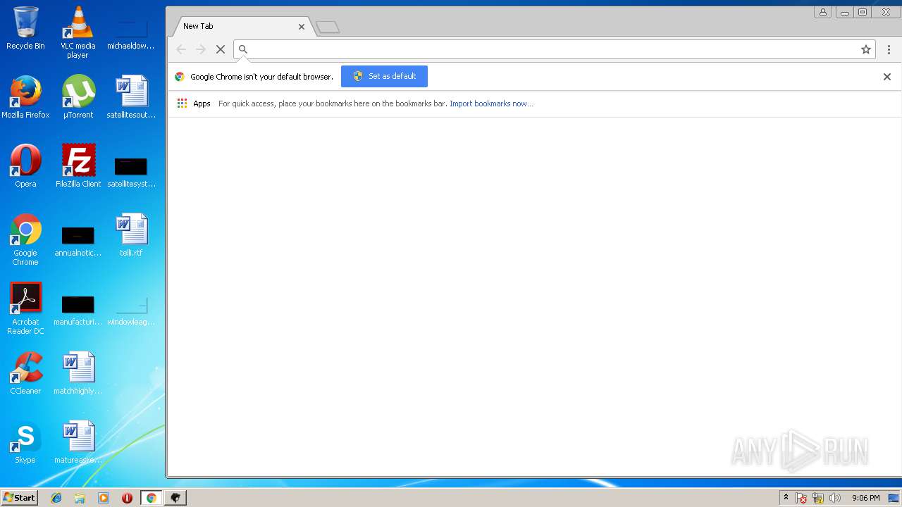This screenshot has height=507, width=902.
Task: Open matureaske document on desktop
Action: coord(78,442)
